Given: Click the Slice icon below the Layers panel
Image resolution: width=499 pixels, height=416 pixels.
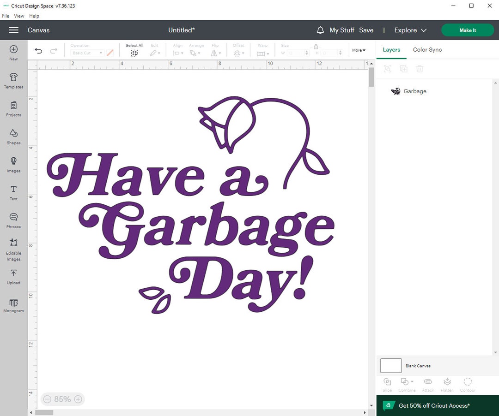Looking at the screenshot, I should click(387, 384).
